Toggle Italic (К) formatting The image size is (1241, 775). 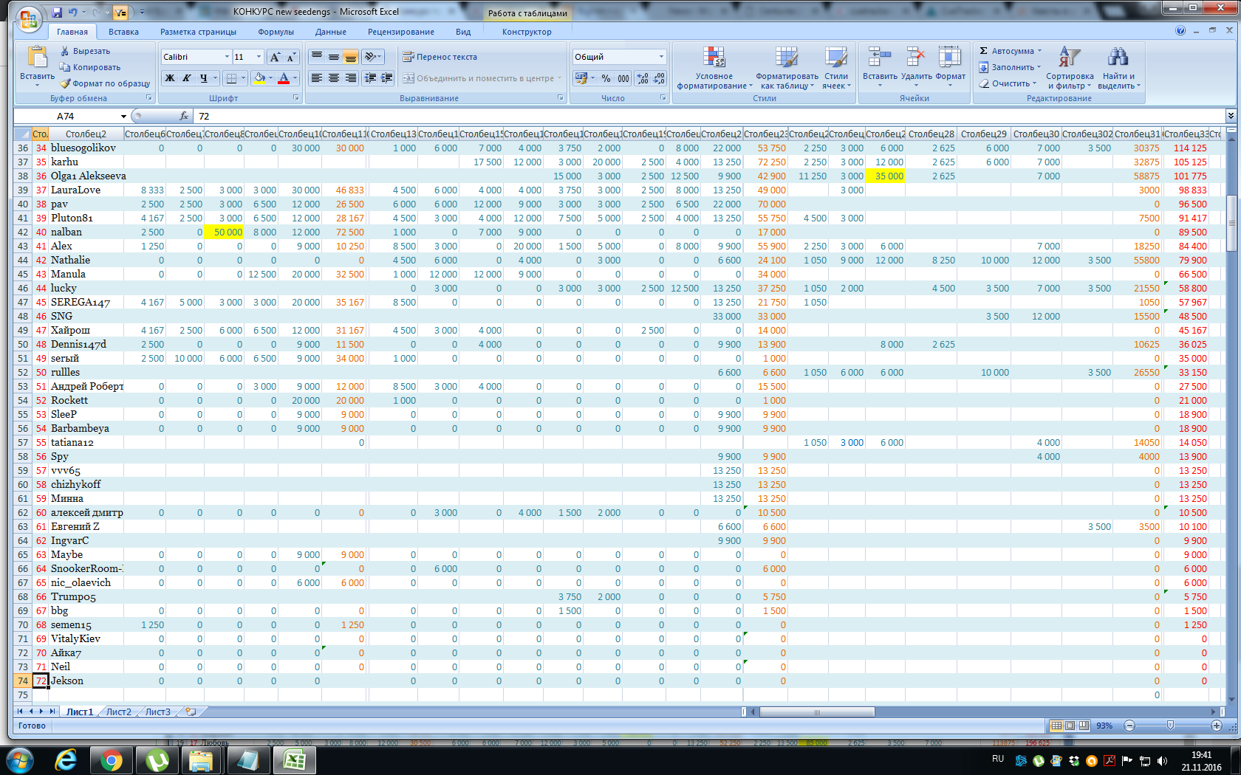point(187,78)
